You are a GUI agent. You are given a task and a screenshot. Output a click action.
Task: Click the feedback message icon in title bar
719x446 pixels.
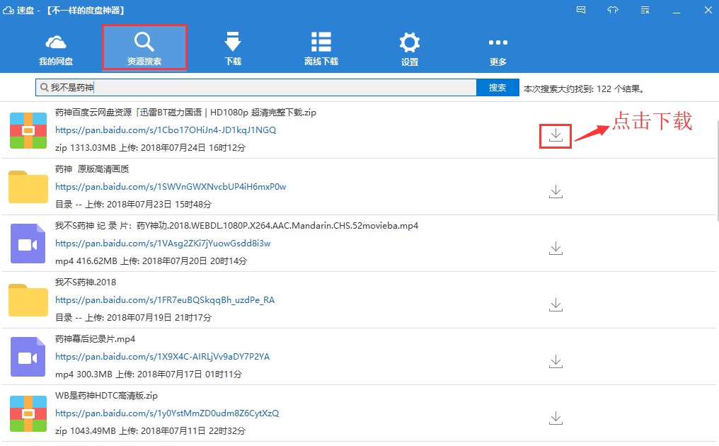coord(581,10)
